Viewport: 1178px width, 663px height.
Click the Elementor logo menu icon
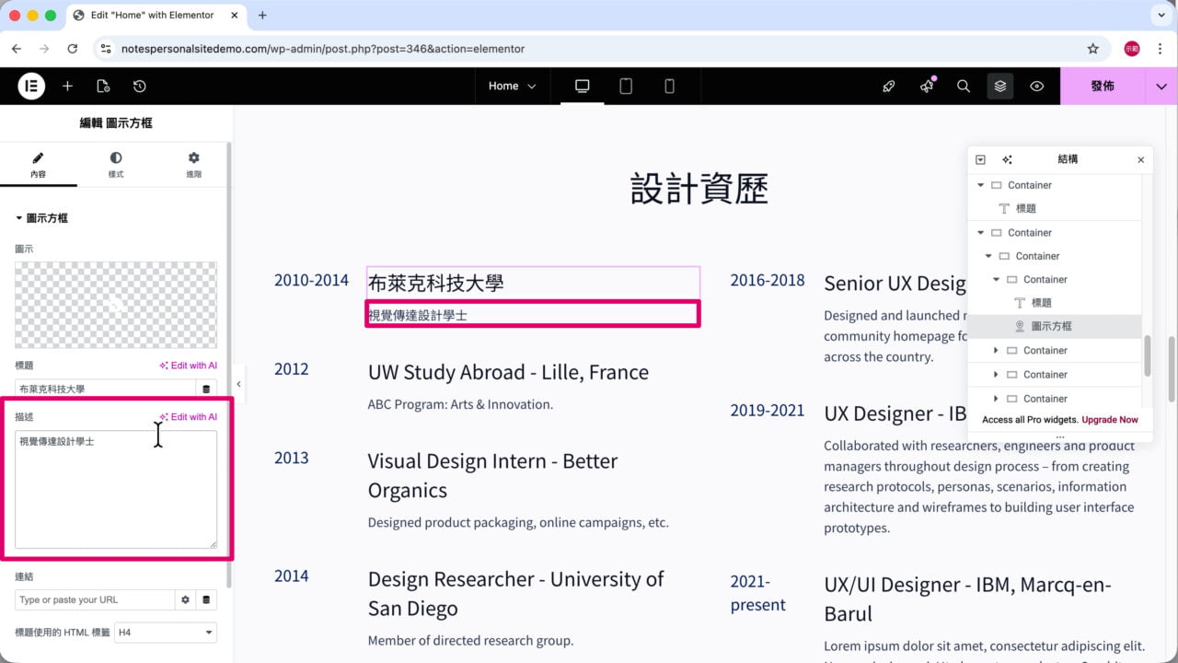point(31,86)
